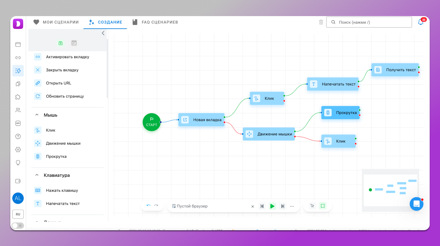
Task: Collapse the Клавиатура section
Action: [37, 175]
